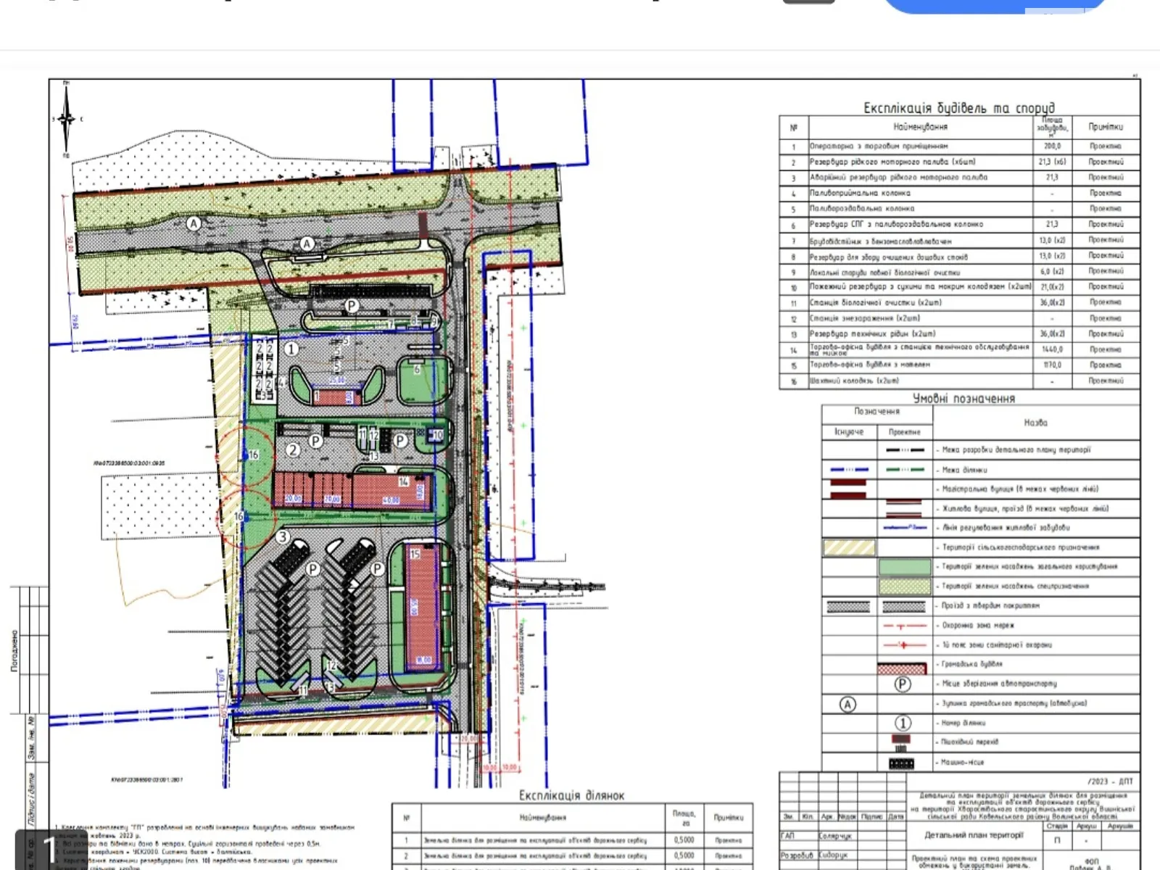
Task: Click the circled plot number 1 in the legend
Action: click(903, 723)
